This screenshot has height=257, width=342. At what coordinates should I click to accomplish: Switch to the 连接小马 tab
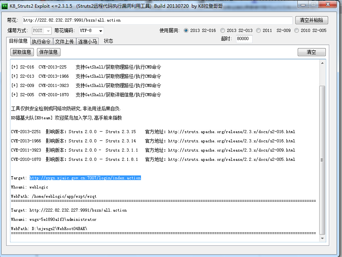87,42
